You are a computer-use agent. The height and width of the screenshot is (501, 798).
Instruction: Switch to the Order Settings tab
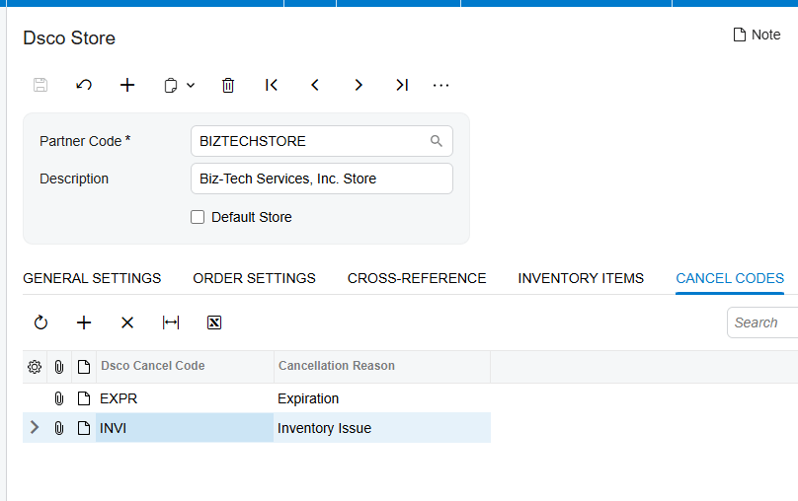click(x=254, y=278)
